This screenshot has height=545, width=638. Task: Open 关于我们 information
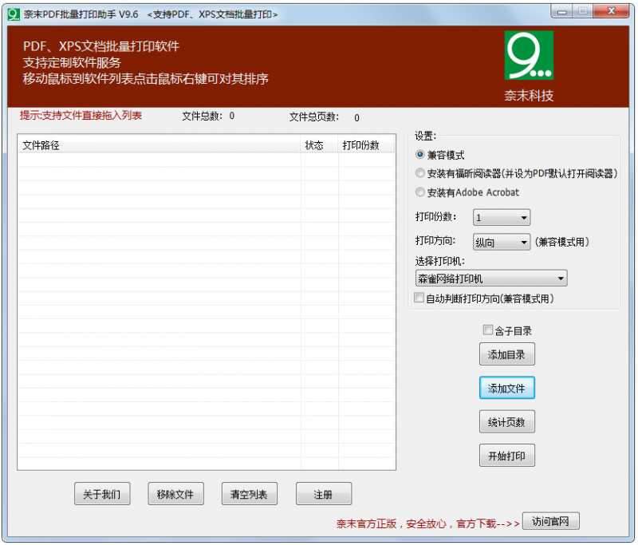tap(102, 493)
